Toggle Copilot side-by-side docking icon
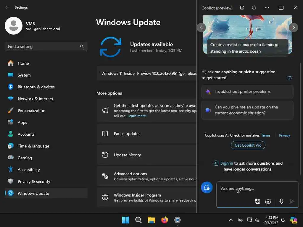Screen dimensions: 303x227 click(x=281, y=8)
